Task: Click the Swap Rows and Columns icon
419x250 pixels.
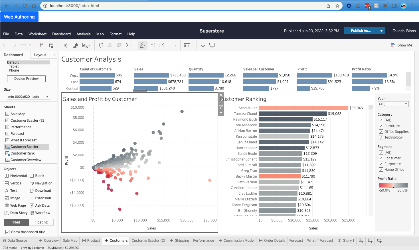Action: click(101, 45)
